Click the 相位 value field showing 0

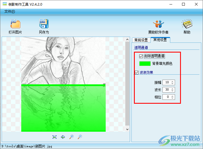click(x=167, y=97)
